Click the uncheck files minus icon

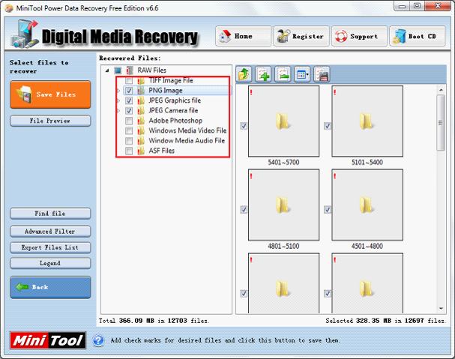click(x=283, y=75)
